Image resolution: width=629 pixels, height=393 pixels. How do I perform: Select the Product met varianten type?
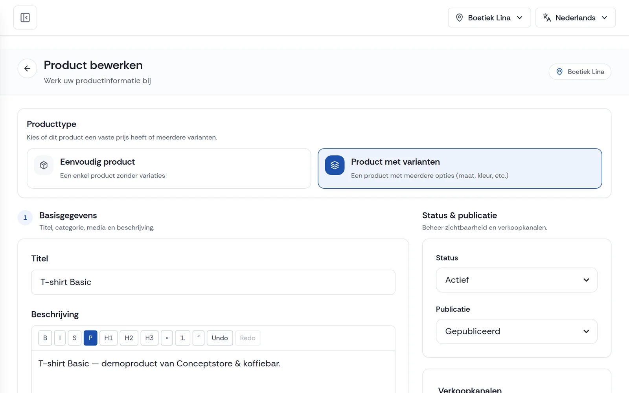pos(460,168)
